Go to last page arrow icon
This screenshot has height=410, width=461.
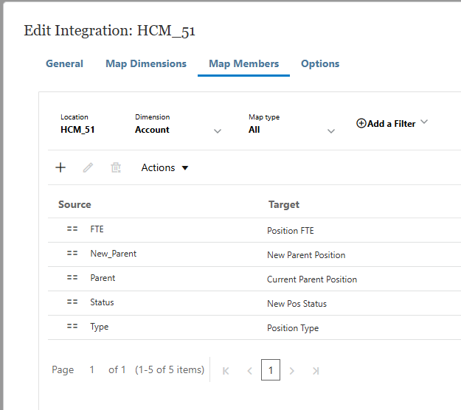pyautogui.click(x=316, y=371)
